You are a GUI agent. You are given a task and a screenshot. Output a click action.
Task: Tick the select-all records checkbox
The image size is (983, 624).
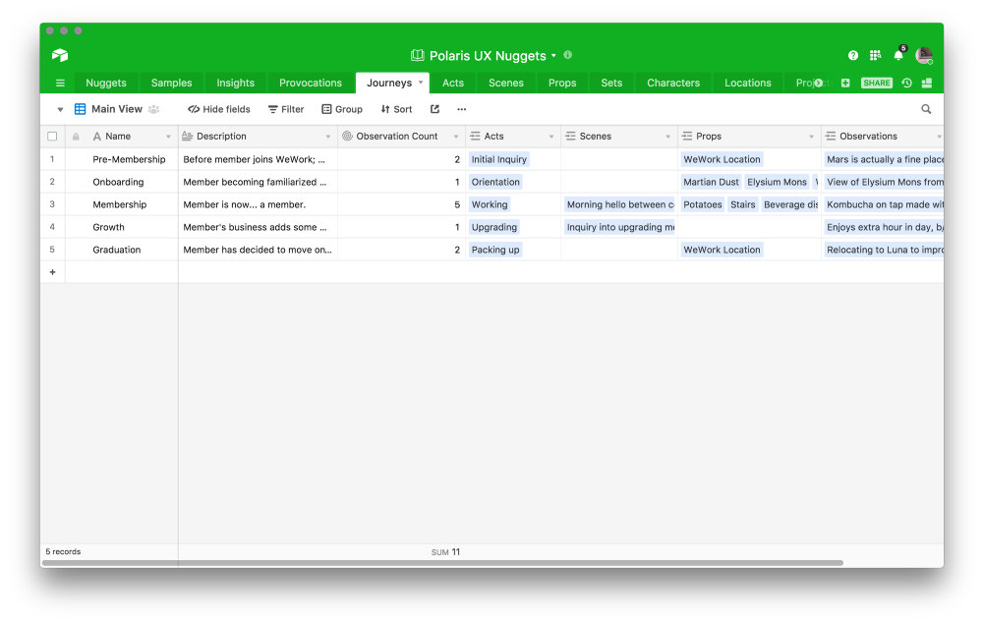[53, 137]
